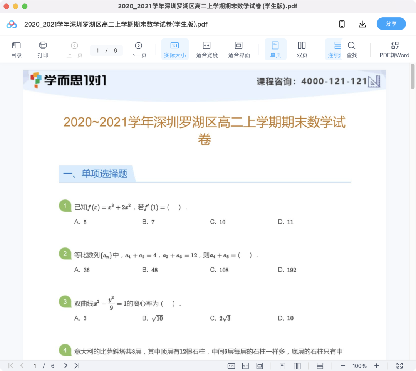Click the orange exam title 2020~2021学年
Viewport: 416px width, 371px height.
tap(204, 130)
